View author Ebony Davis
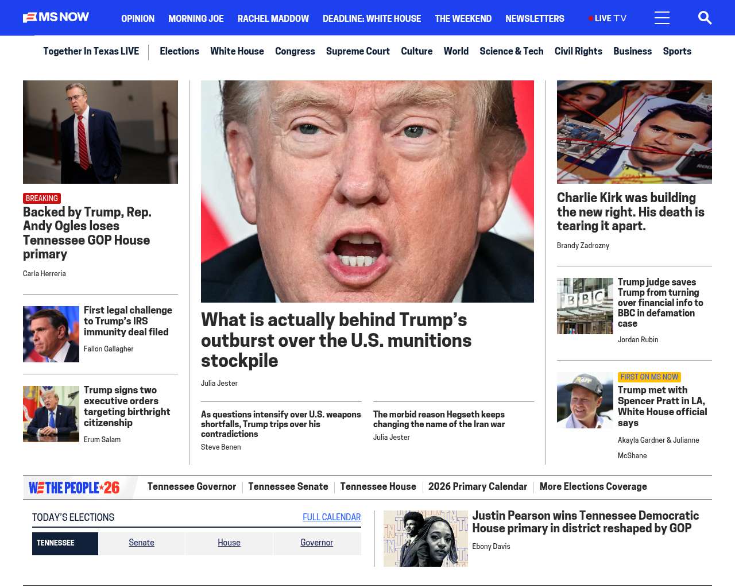 pos(491,547)
